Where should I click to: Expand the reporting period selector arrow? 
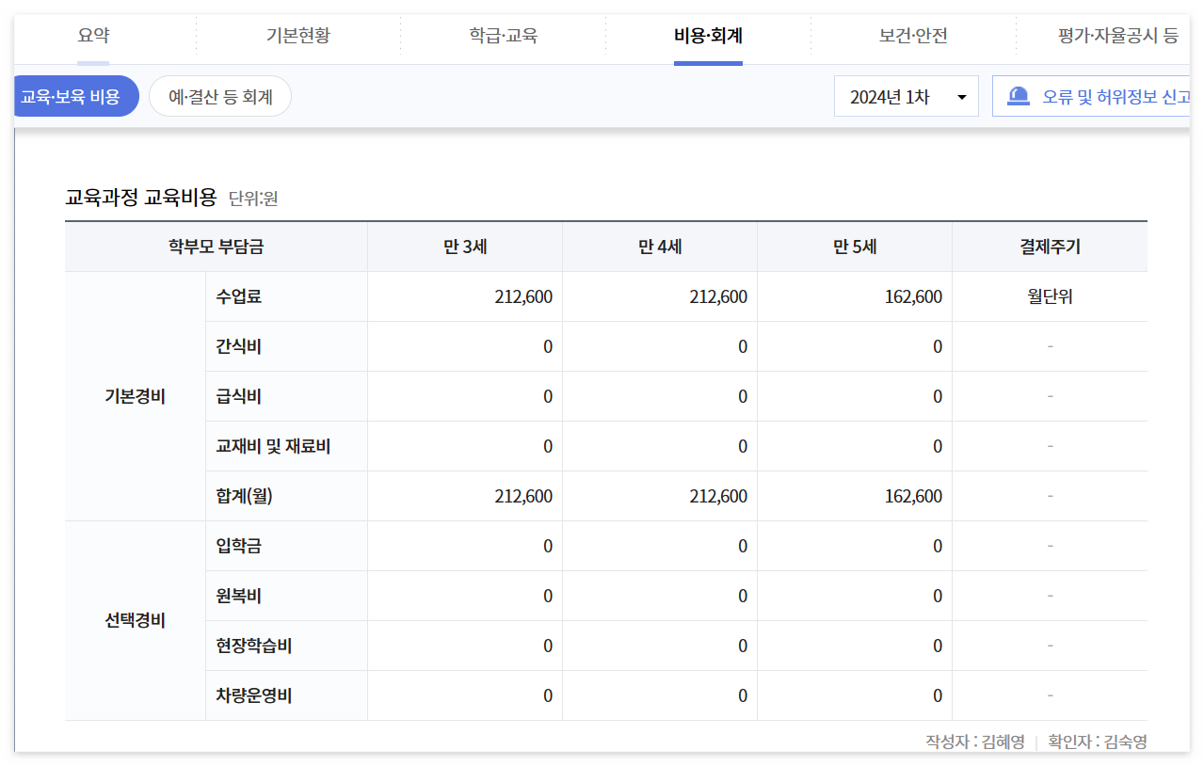coord(963,95)
